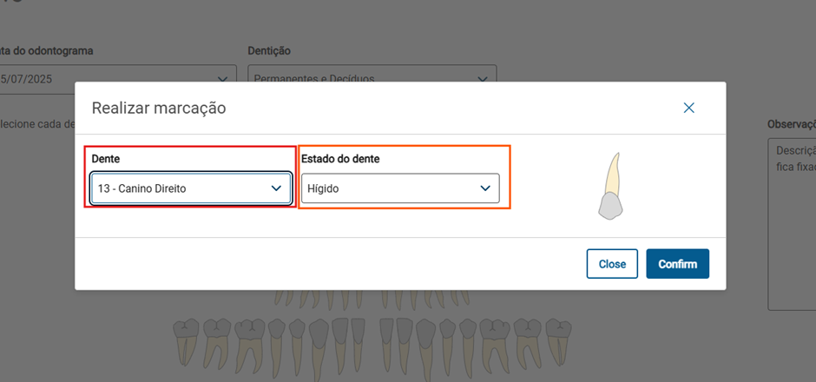Viewport: 816px width, 382px height.
Task: Click the Dentição label behind the dialog
Action: 269,51
